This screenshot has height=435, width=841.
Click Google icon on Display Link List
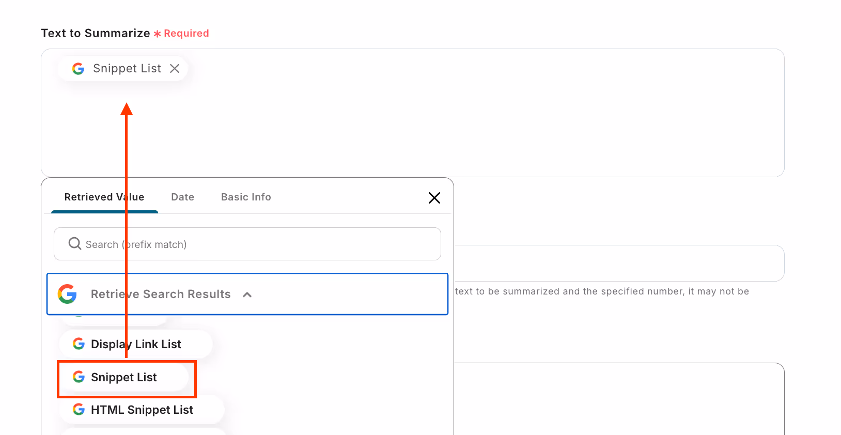(x=79, y=344)
